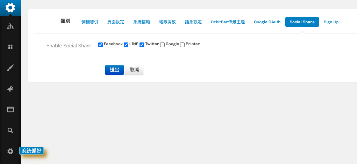Screen dimensions: 357x164
Task: Click the window layout icon in sidebar
Action: coord(10,110)
